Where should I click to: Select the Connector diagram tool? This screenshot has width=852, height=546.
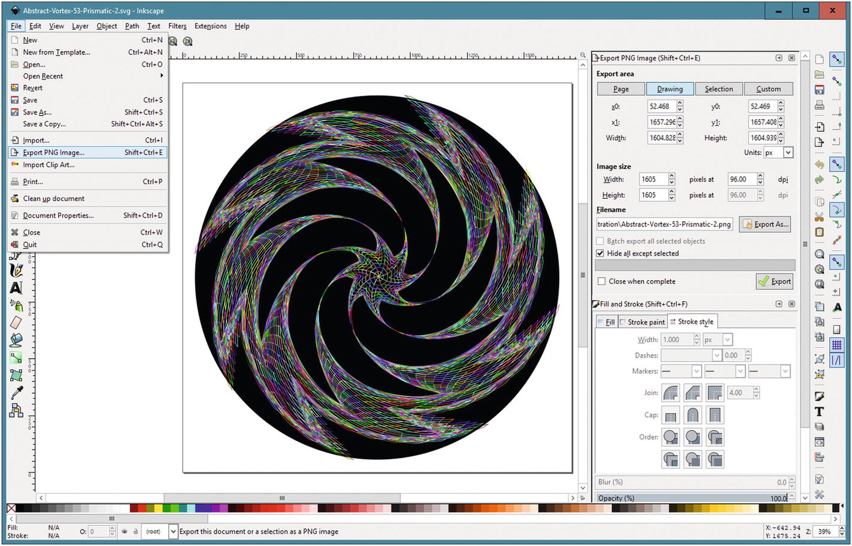16,410
